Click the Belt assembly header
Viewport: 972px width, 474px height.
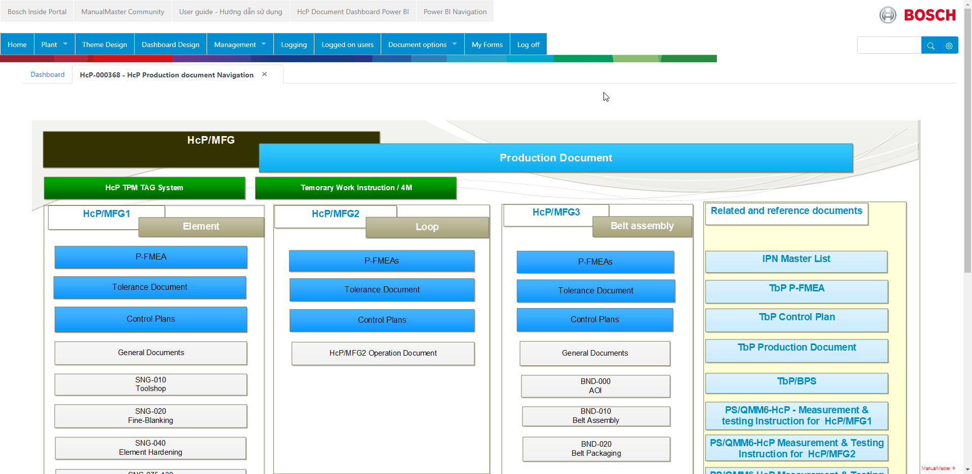pyautogui.click(x=642, y=226)
